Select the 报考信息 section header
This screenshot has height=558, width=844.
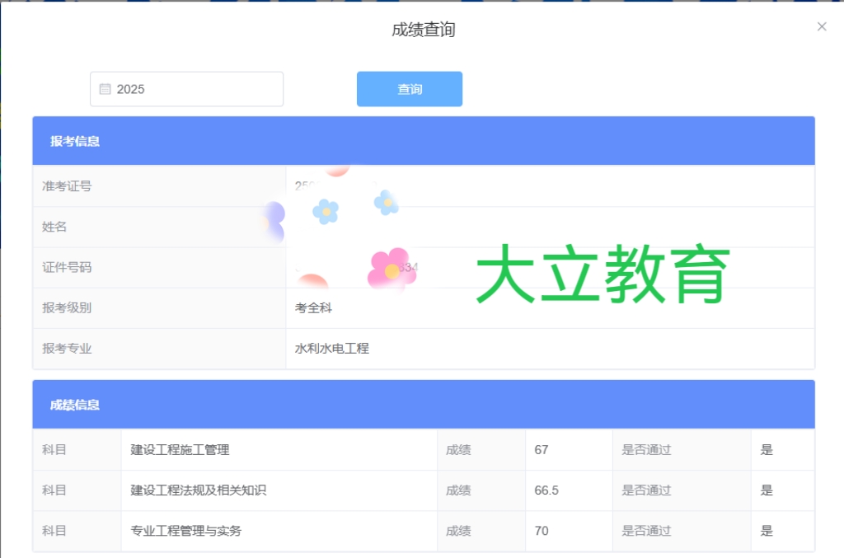424,141
